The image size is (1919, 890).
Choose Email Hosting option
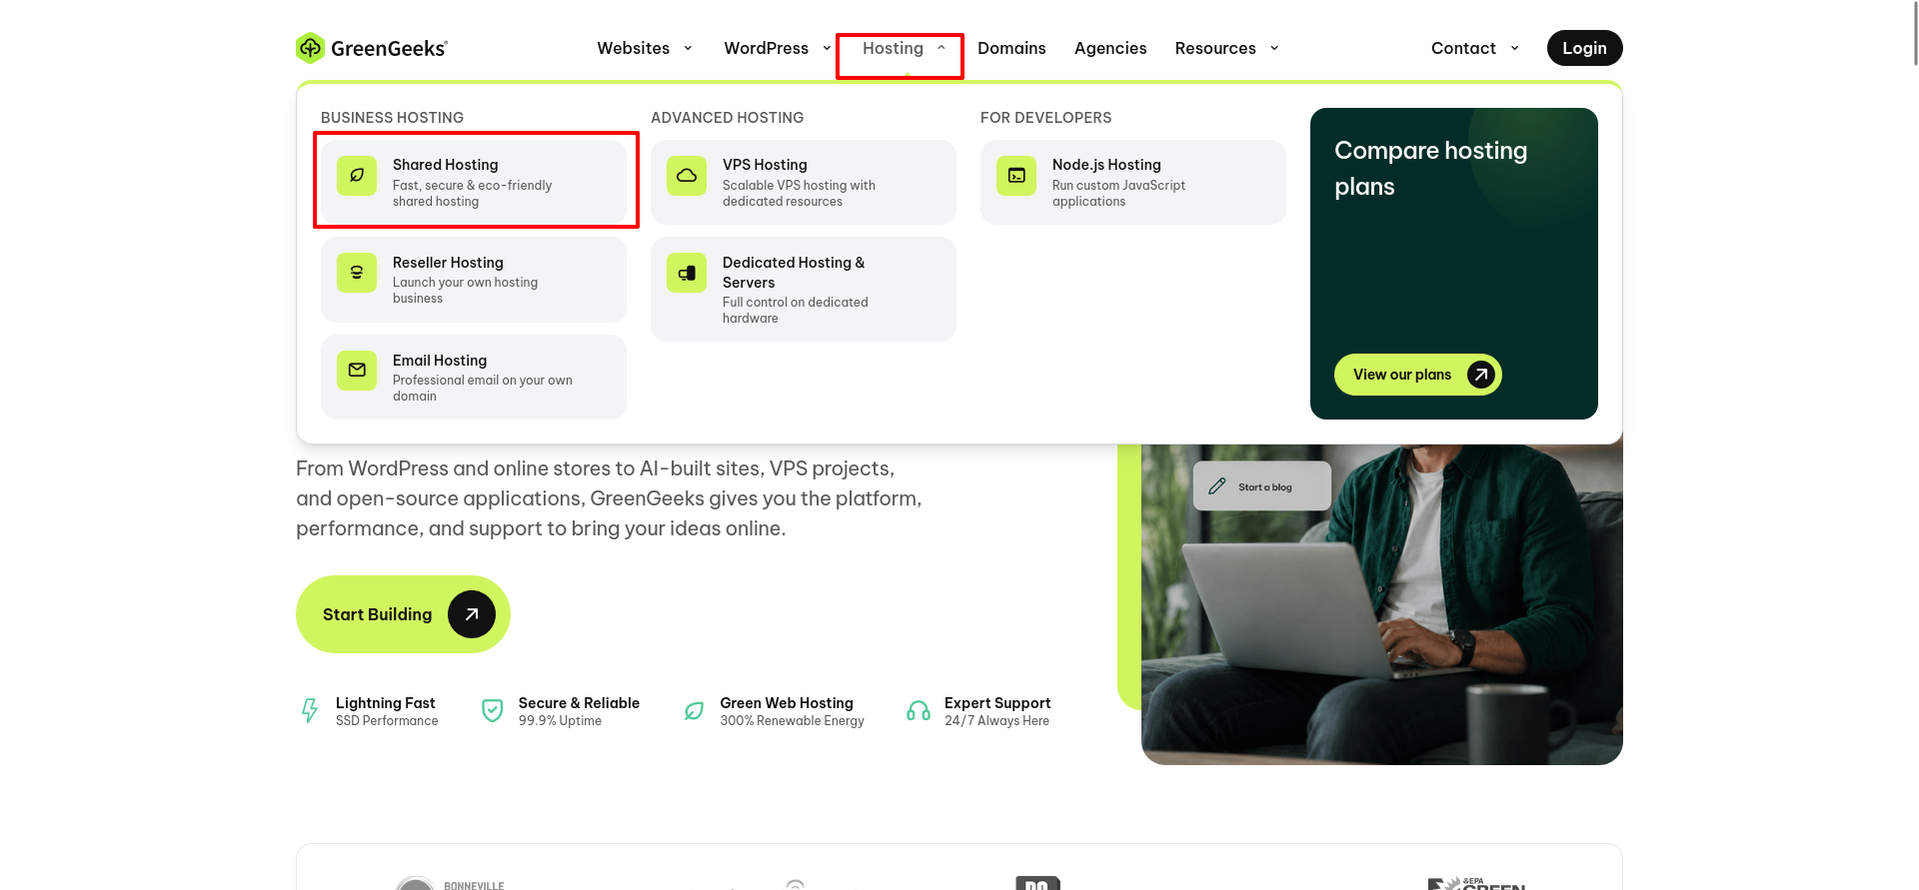474,378
